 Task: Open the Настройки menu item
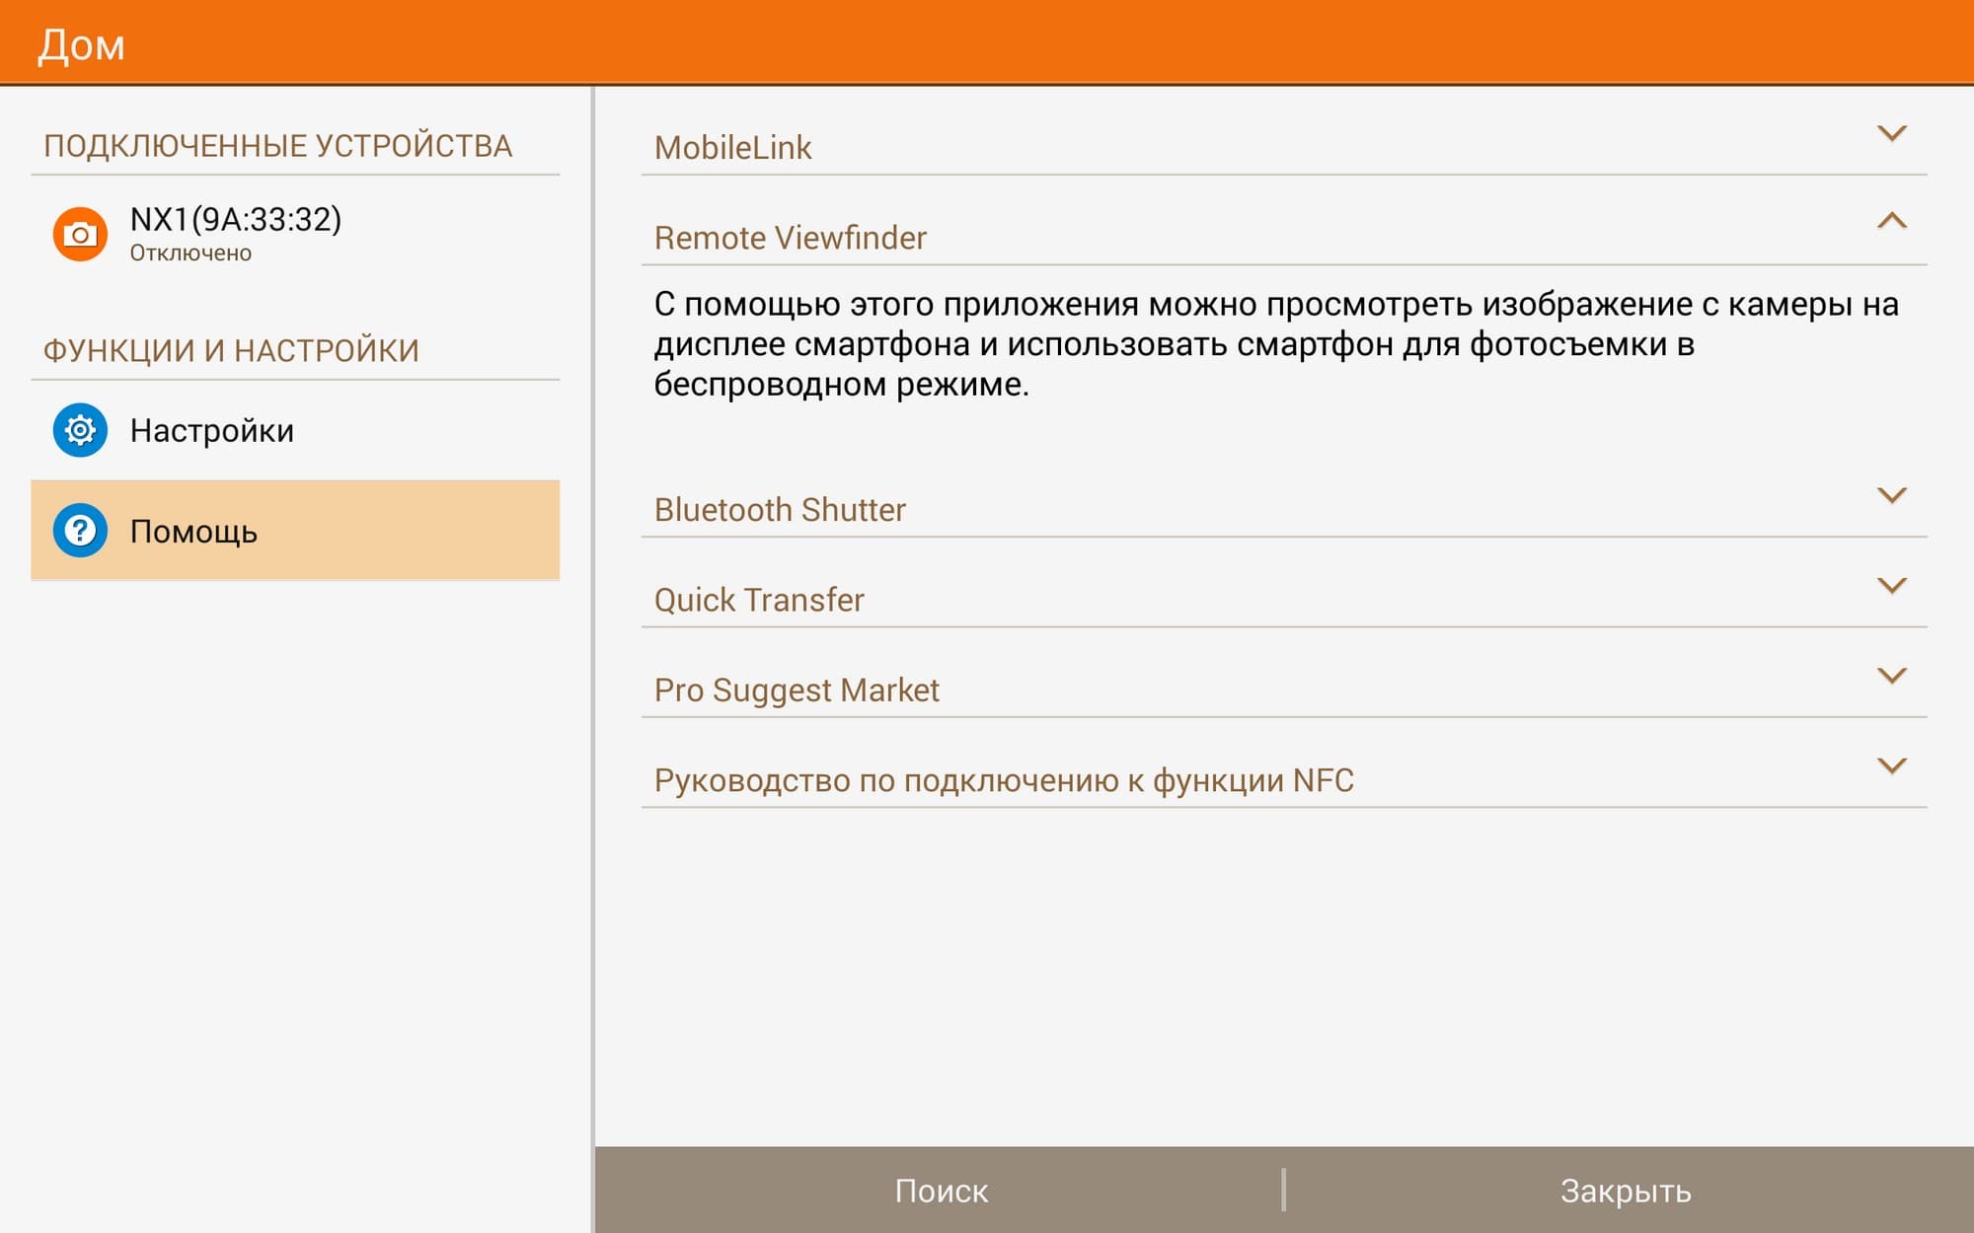click(212, 431)
